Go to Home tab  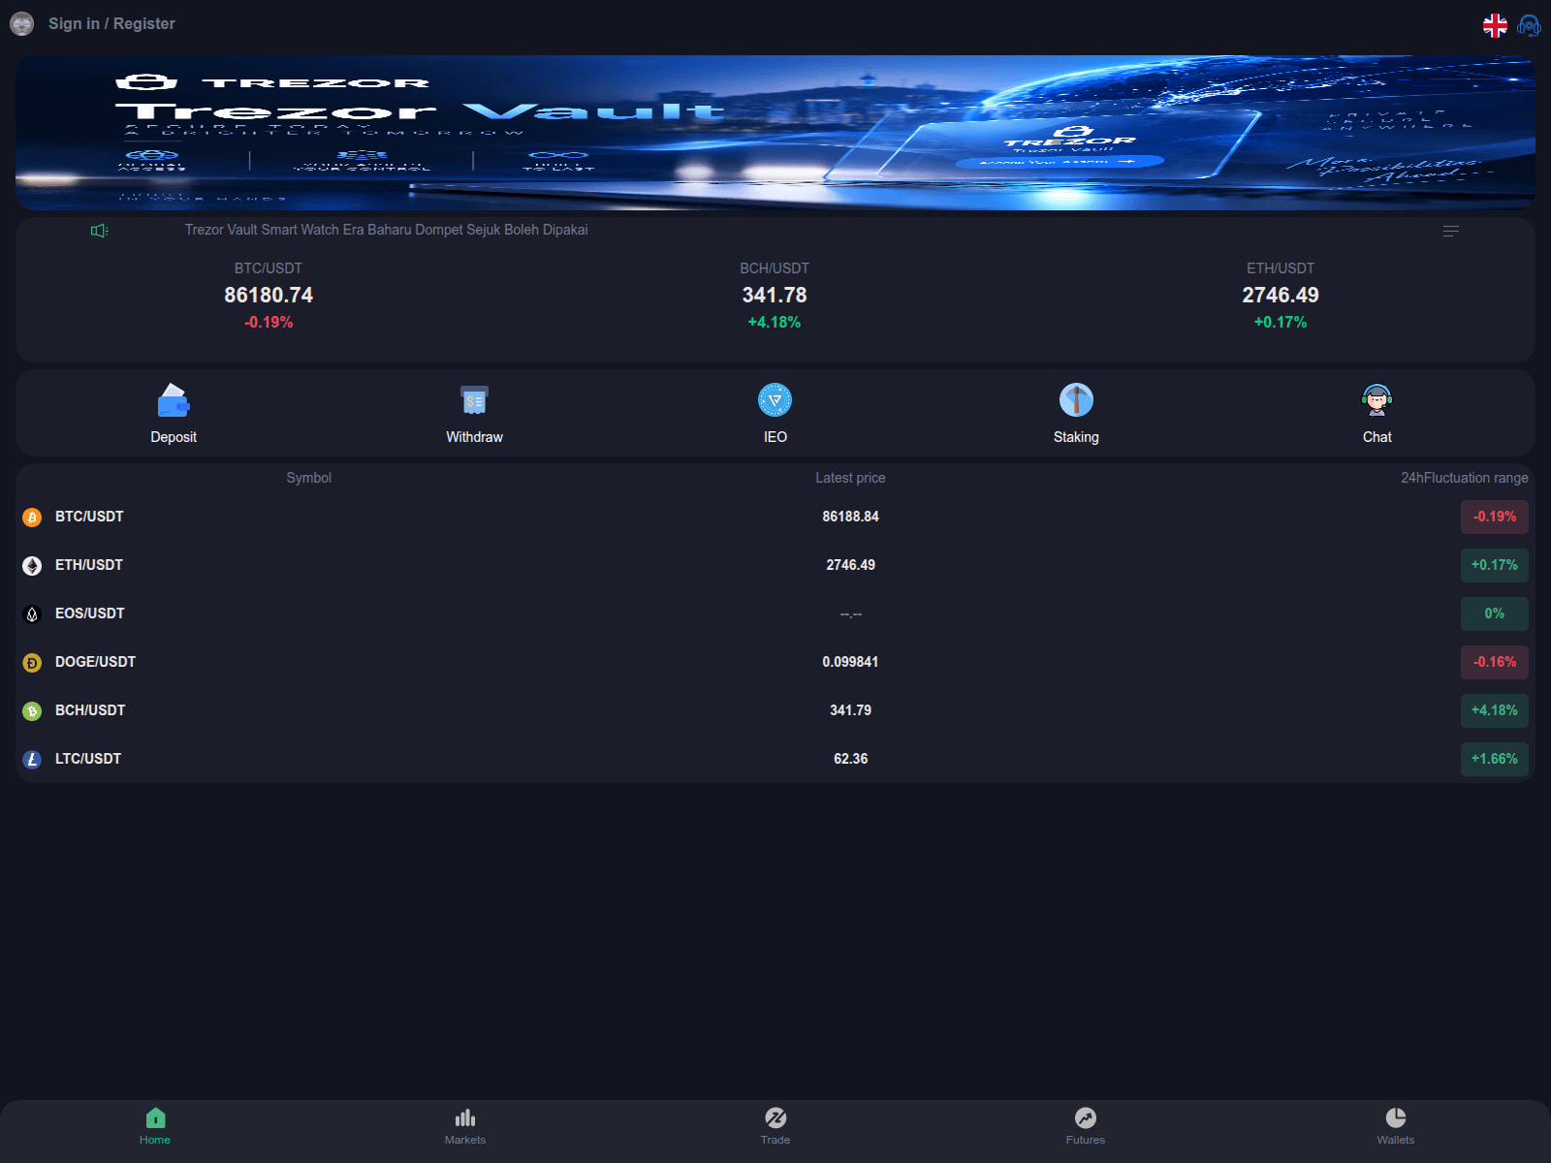155,1126
